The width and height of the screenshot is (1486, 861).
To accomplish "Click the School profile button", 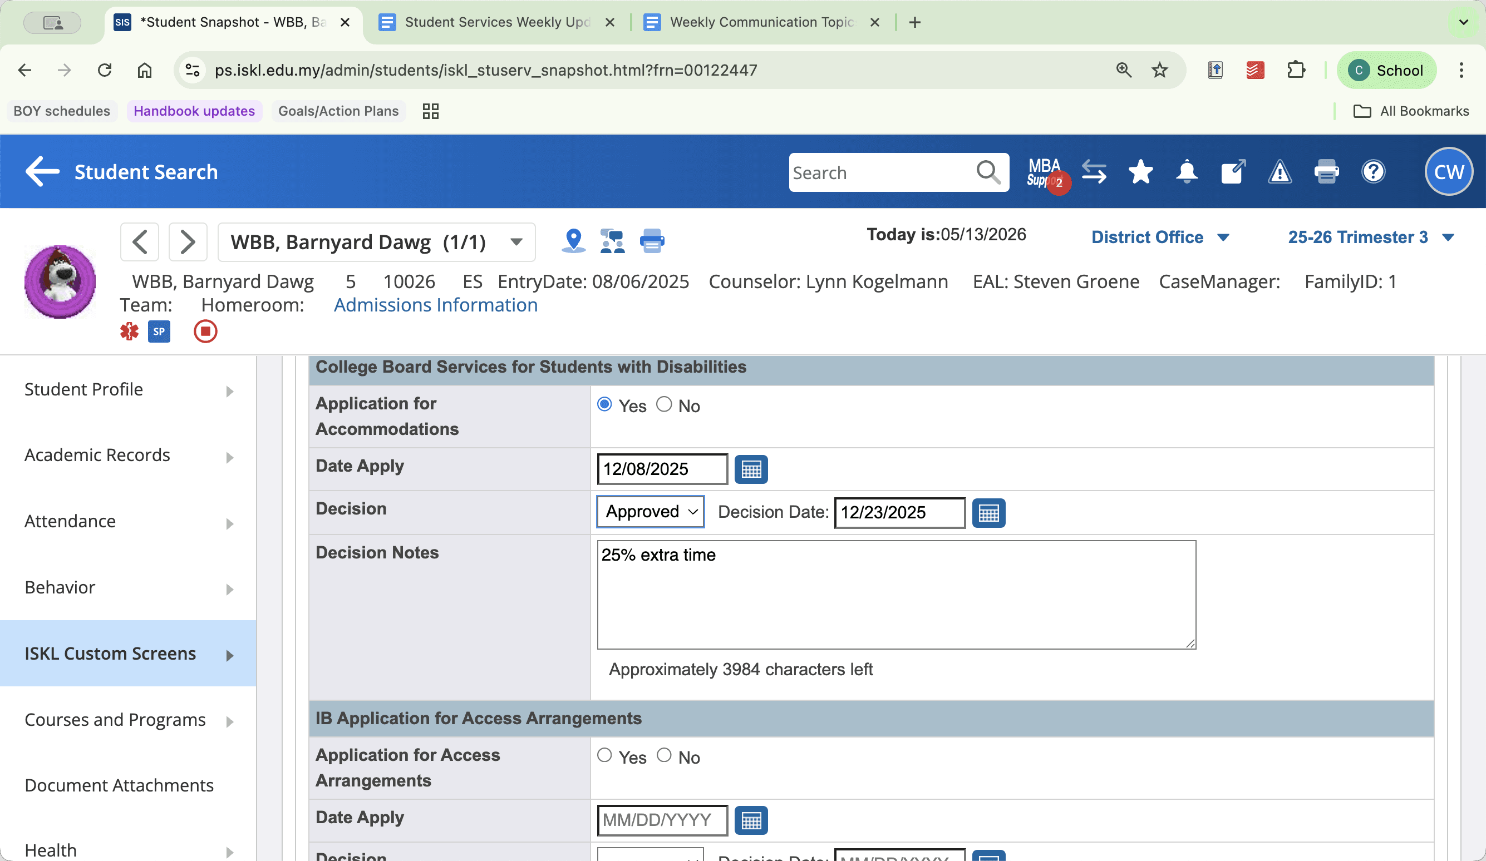I will [x=1387, y=70].
